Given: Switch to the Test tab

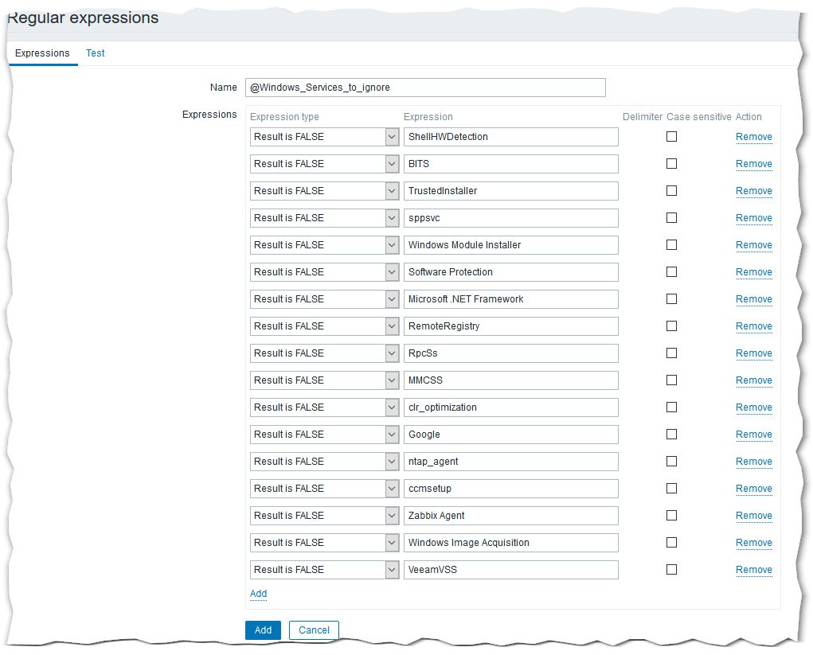Looking at the screenshot, I should [x=96, y=53].
